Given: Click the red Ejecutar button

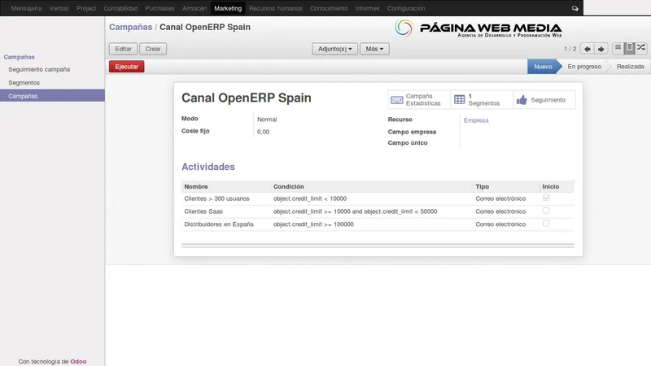Looking at the screenshot, I should coord(127,67).
